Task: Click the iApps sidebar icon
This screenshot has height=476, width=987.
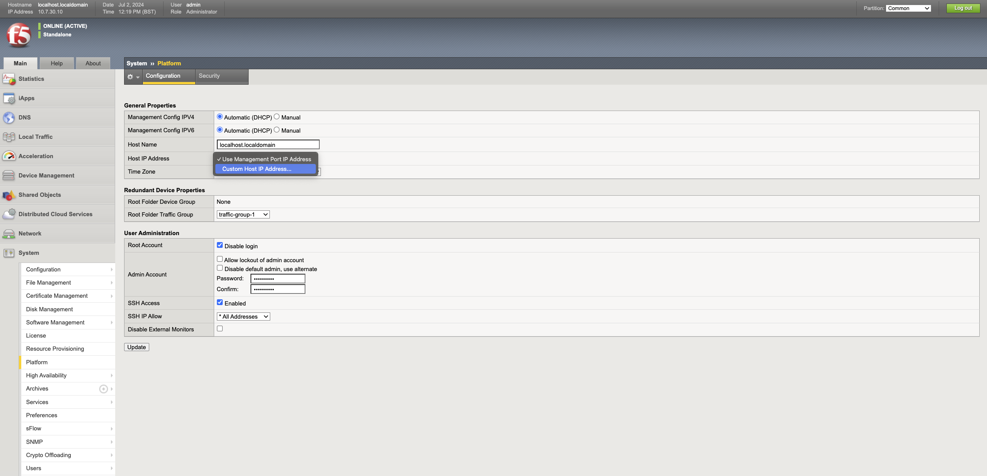Action: 9,98
